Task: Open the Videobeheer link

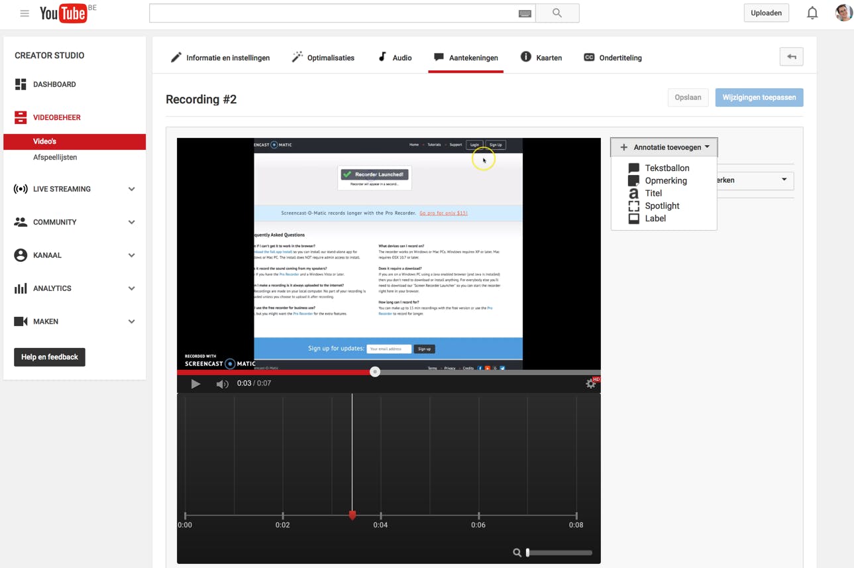Action: pyautogui.click(x=57, y=117)
